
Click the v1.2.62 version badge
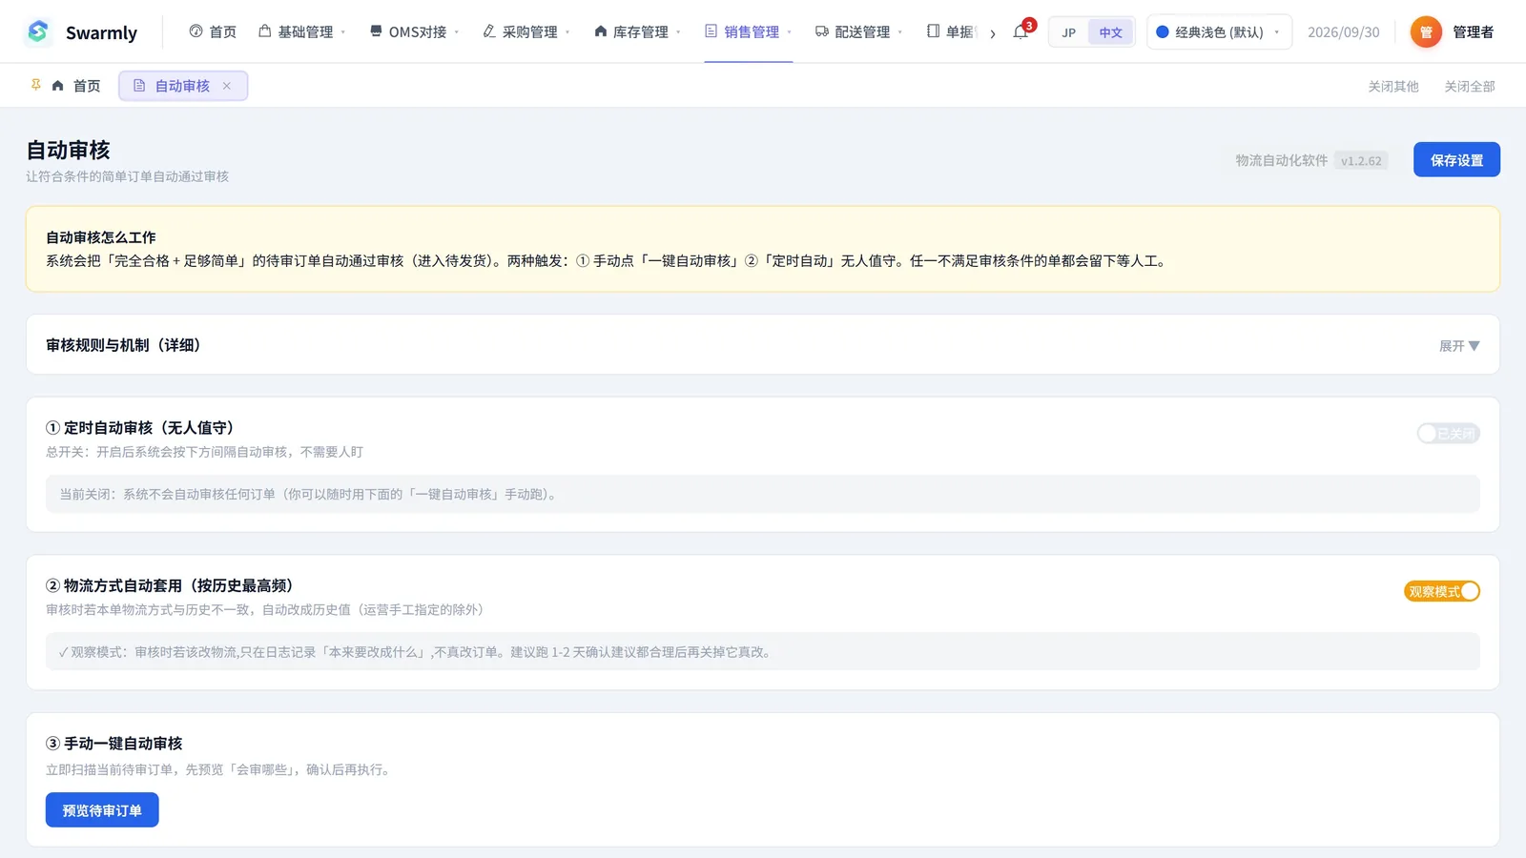(1361, 161)
